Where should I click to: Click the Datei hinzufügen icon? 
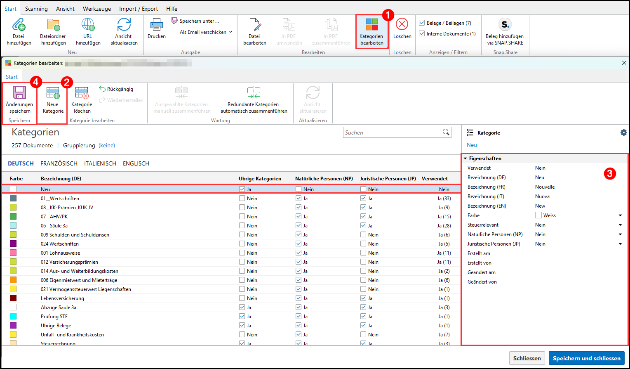19,25
